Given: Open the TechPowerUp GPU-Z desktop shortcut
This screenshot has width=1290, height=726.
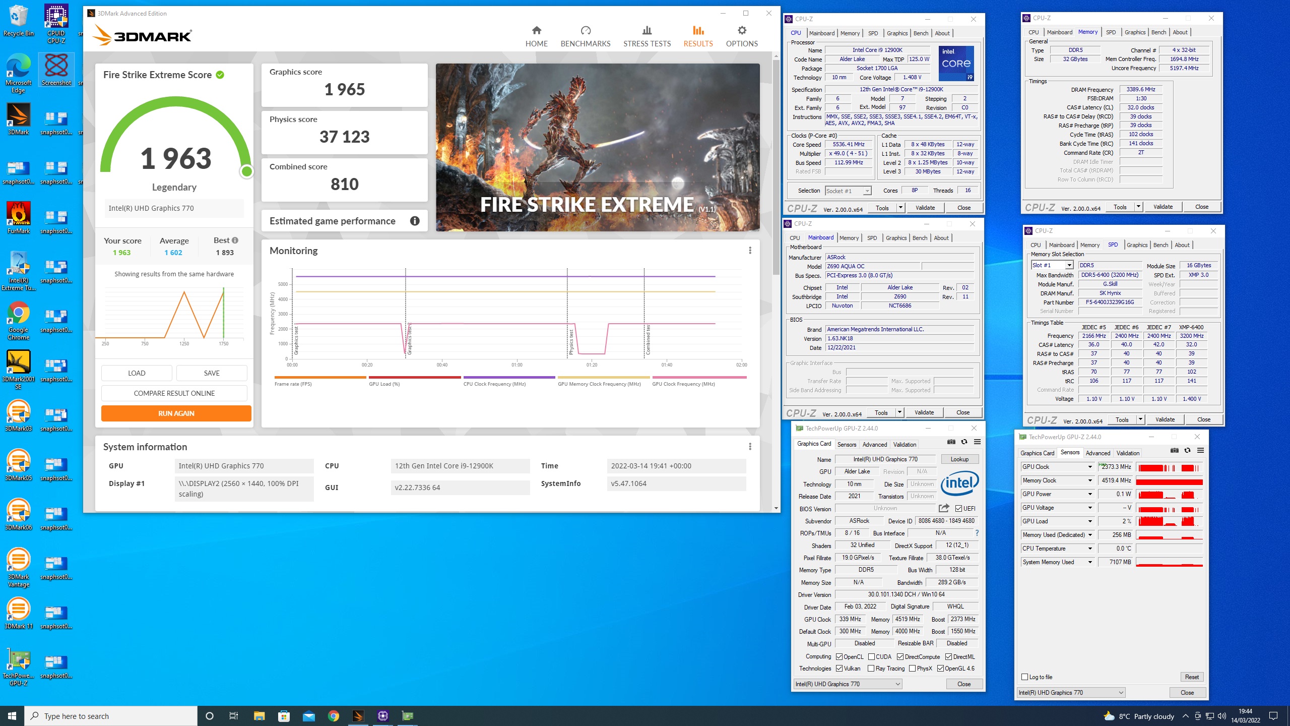Looking at the screenshot, I should (18, 667).
